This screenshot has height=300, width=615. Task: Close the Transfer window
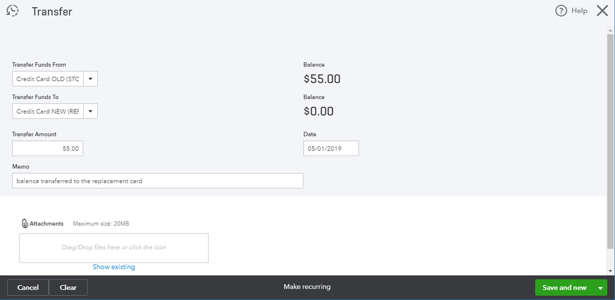pos(603,11)
